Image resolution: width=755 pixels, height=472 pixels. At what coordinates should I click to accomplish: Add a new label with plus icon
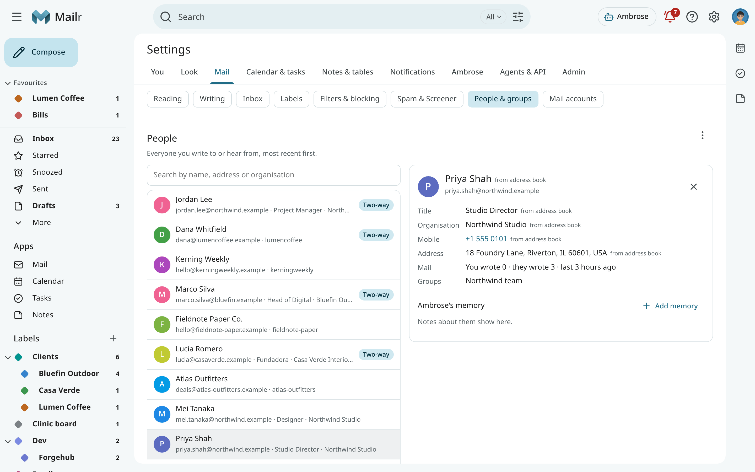tap(113, 338)
